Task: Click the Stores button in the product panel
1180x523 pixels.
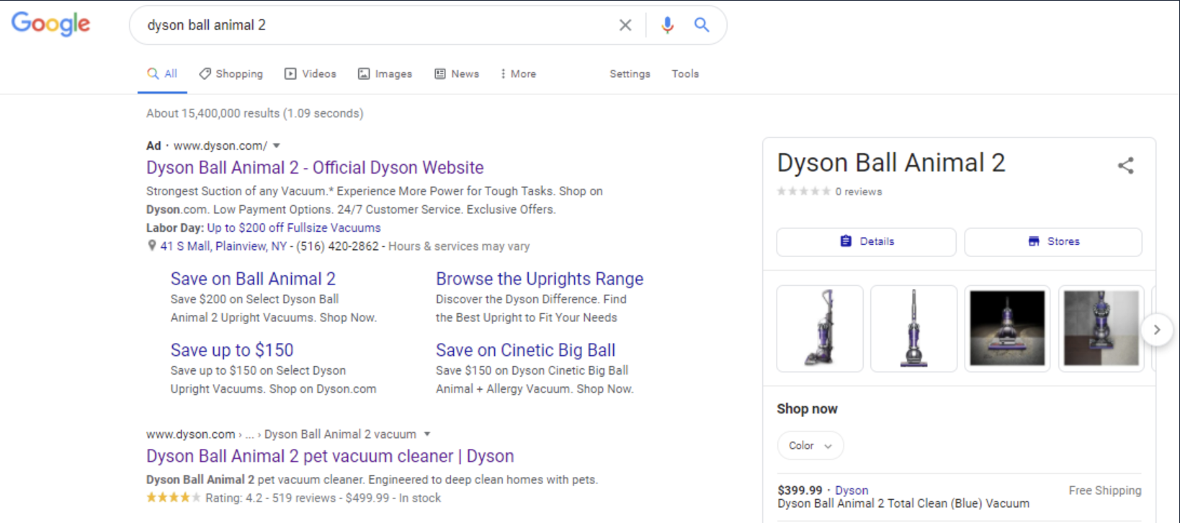Action: (1053, 242)
